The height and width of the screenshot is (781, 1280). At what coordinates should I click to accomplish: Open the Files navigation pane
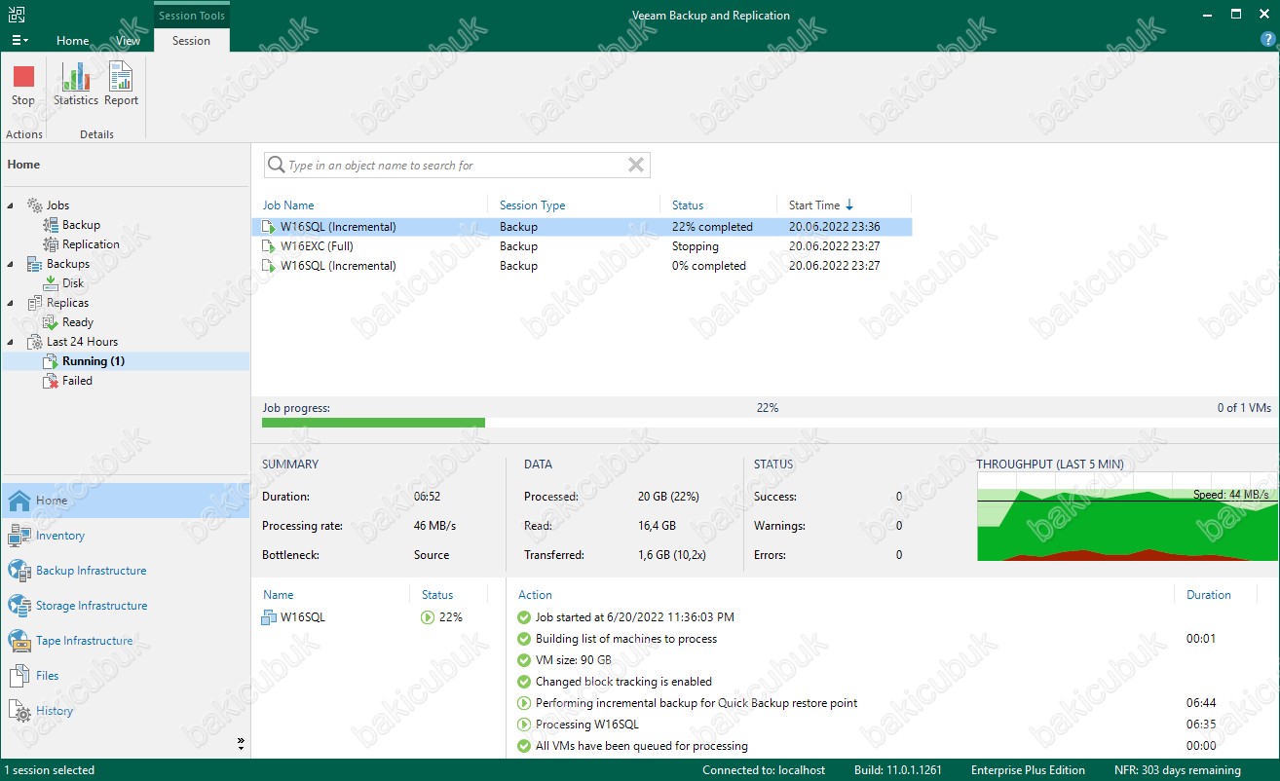(125, 676)
